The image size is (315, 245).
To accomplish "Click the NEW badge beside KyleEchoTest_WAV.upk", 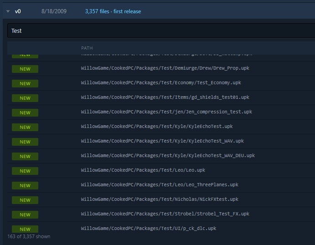I will (x=25, y=142).
